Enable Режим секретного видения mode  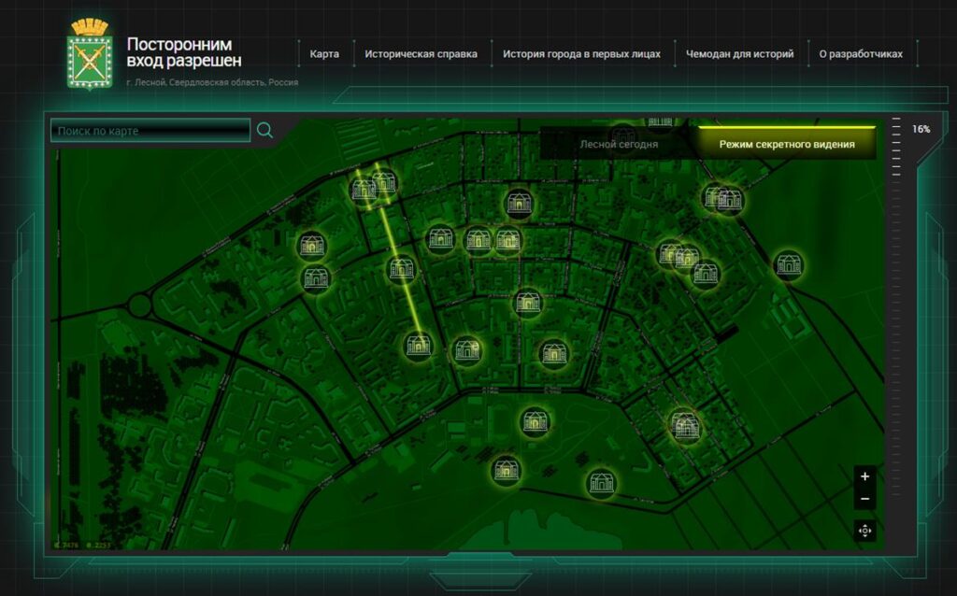786,145
